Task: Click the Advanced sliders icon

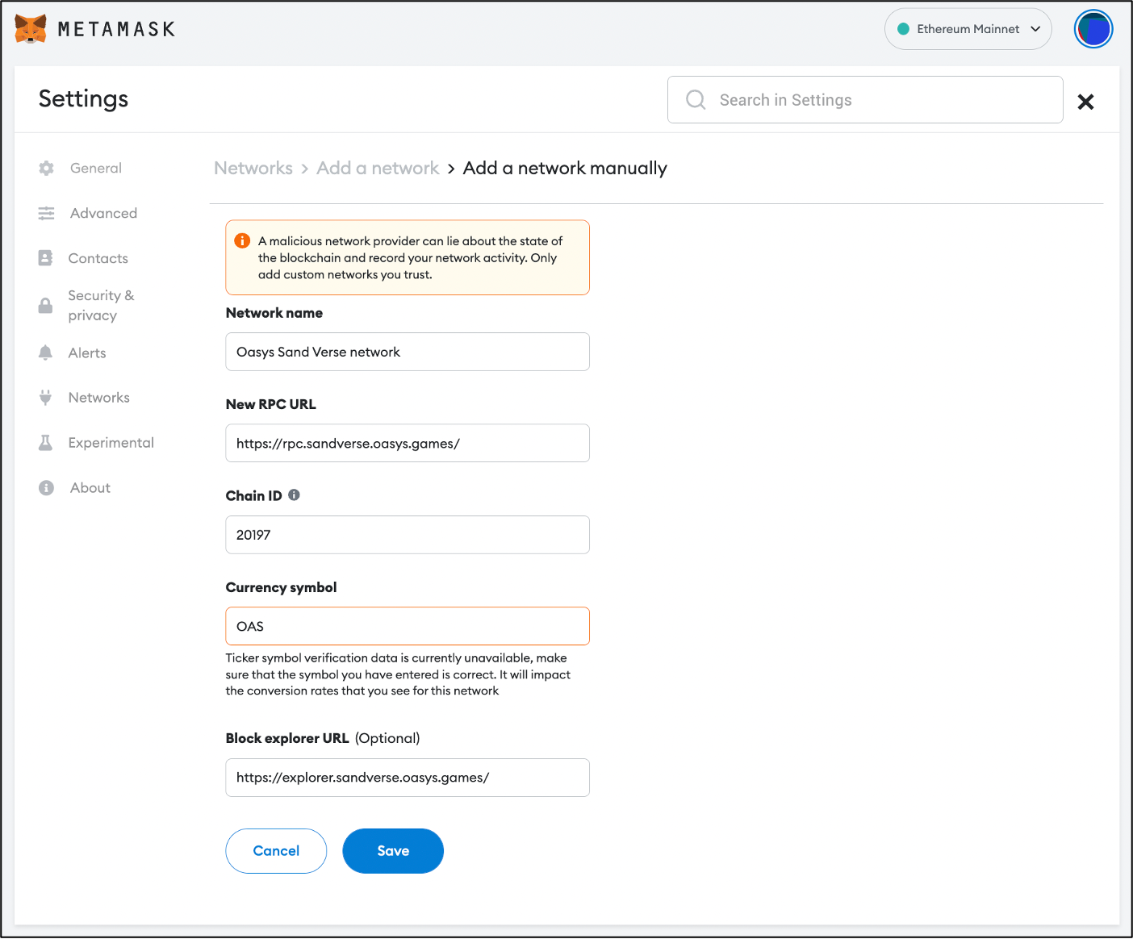Action: [46, 213]
